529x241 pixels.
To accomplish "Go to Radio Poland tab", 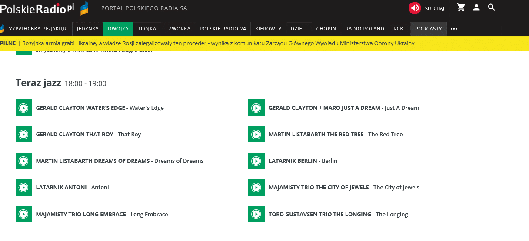I will [x=365, y=29].
